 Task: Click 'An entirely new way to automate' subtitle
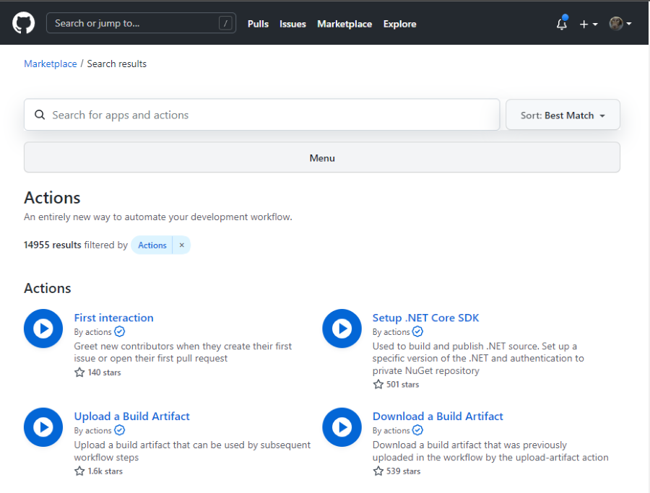click(158, 217)
